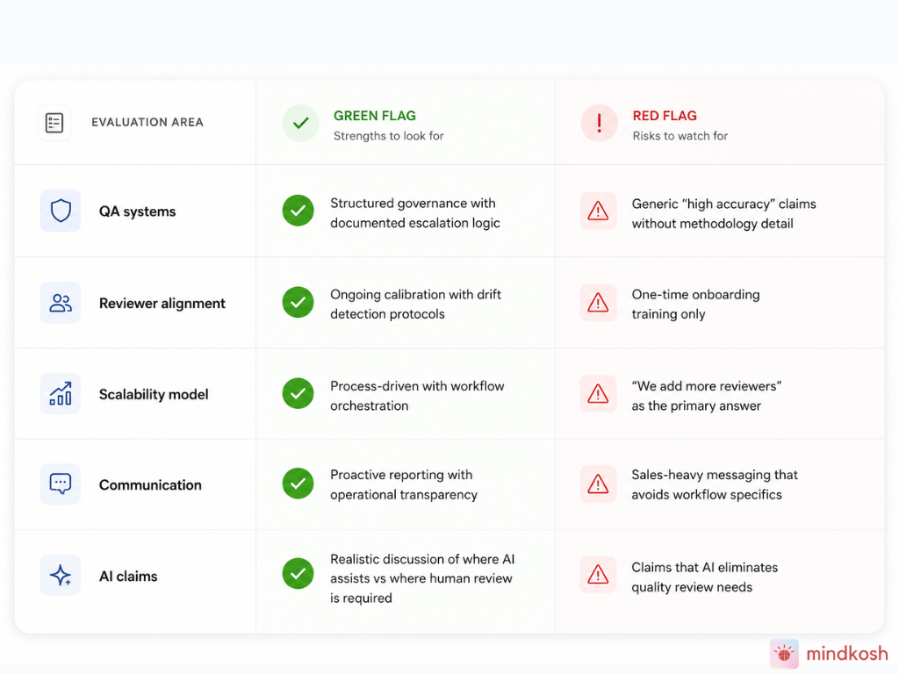Click the warning triangle beside one-time onboarding text
Viewport: 899px width, 674px height.
(x=598, y=303)
